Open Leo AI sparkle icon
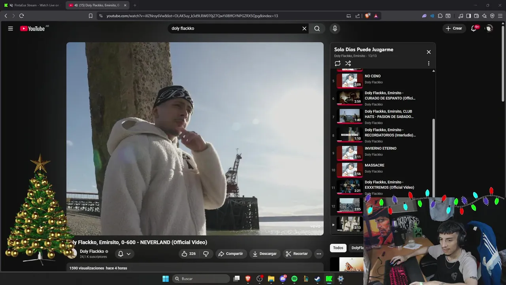Screen dimensions: 506x285 click(x=484, y=16)
